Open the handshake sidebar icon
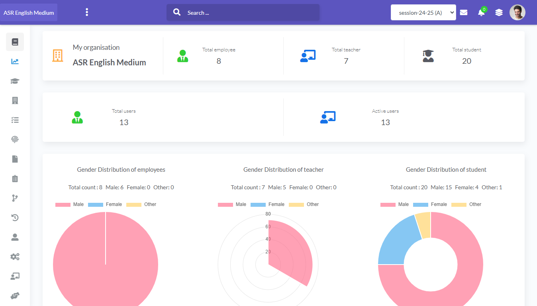This screenshot has height=306, width=537. coord(15,296)
